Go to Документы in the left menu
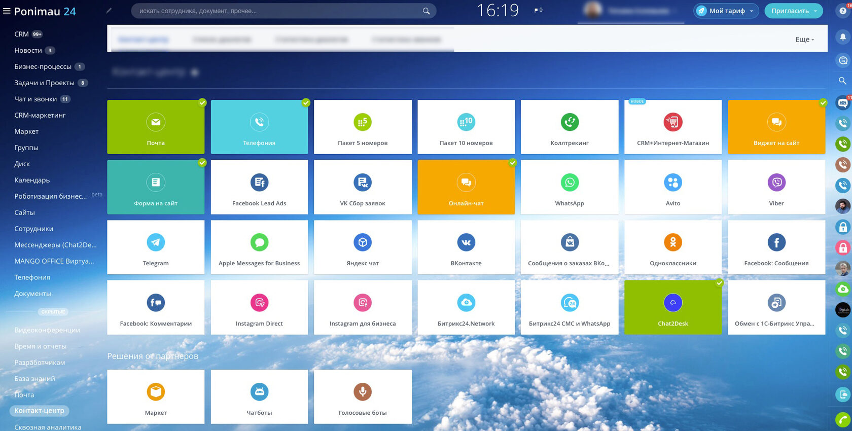The image size is (852, 431). (x=33, y=294)
